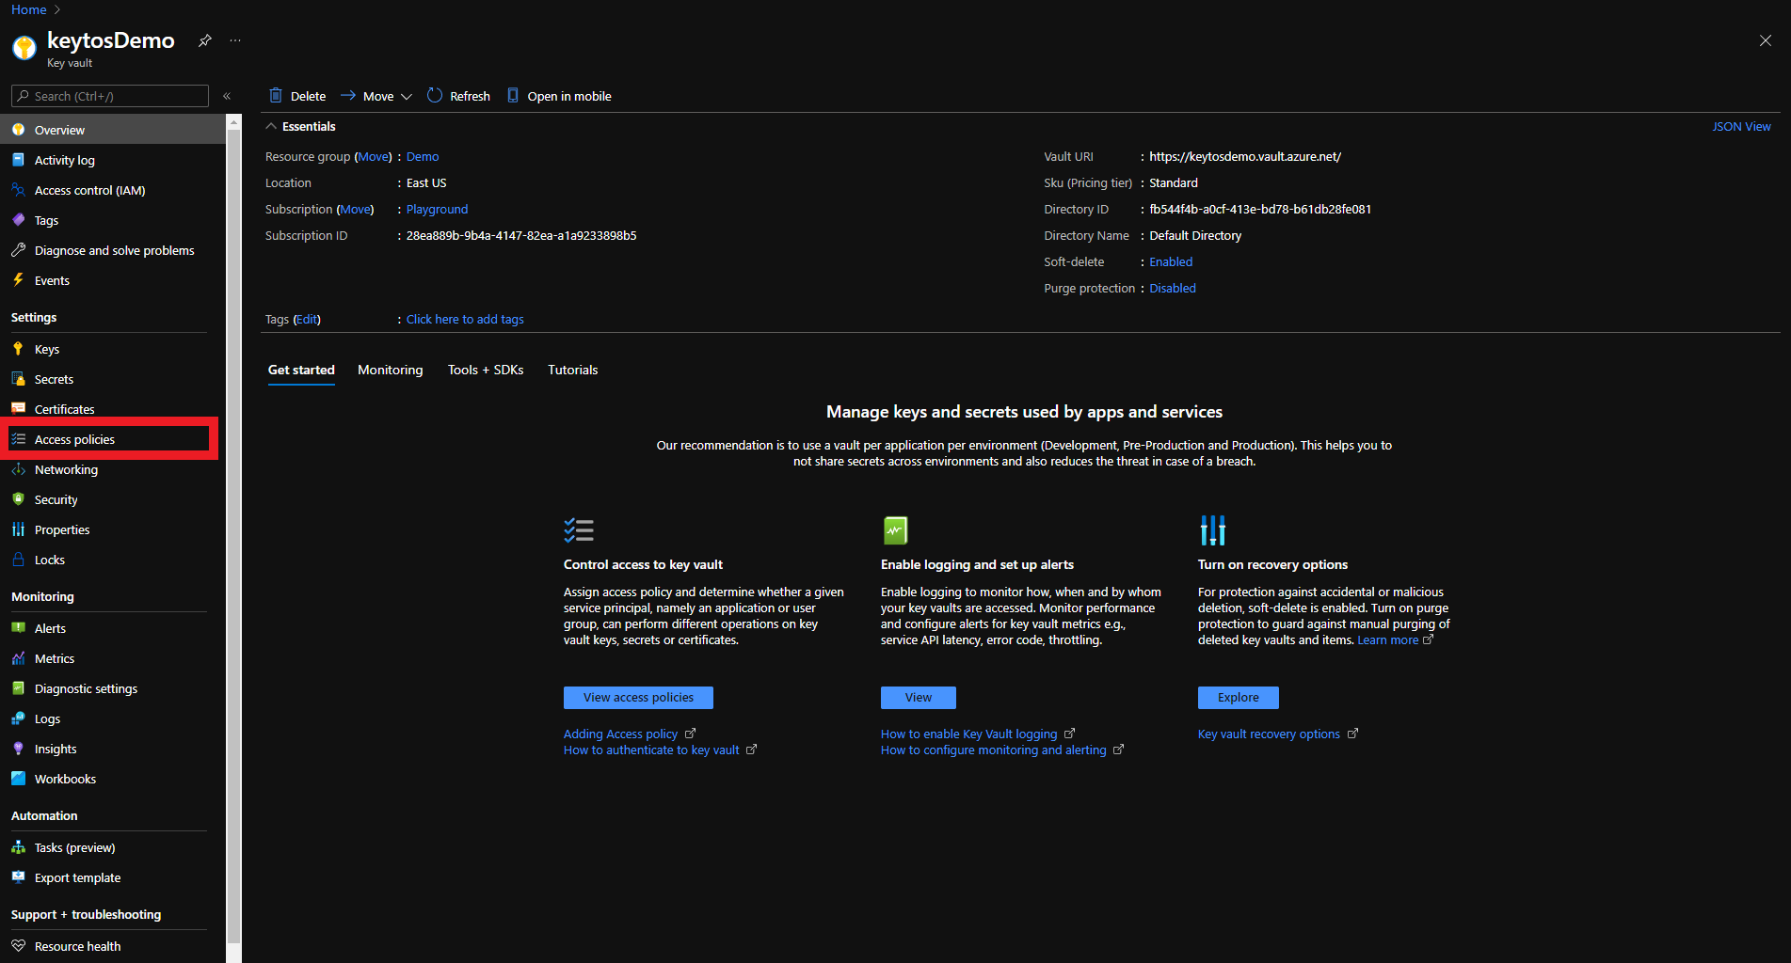Click the Edit tags link
The image size is (1791, 963).
click(307, 319)
